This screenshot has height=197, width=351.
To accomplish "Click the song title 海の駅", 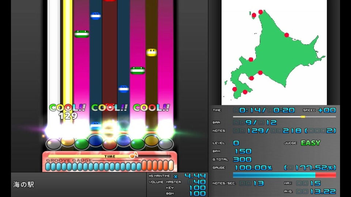I will (x=24, y=185).
